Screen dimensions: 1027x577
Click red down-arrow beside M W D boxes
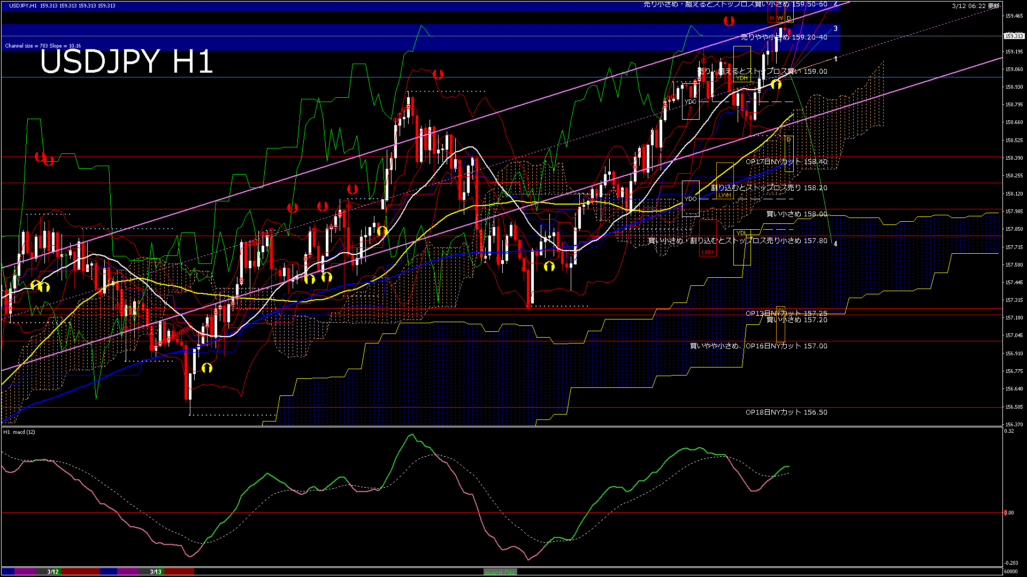tap(729, 21)
